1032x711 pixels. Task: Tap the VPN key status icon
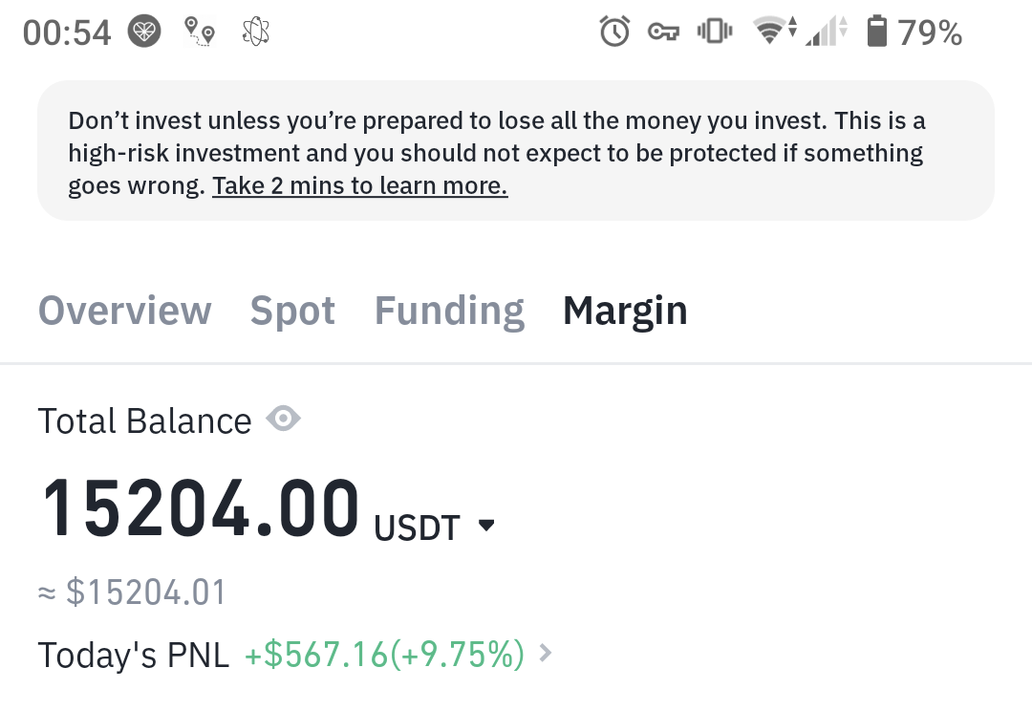coord(663,32)
